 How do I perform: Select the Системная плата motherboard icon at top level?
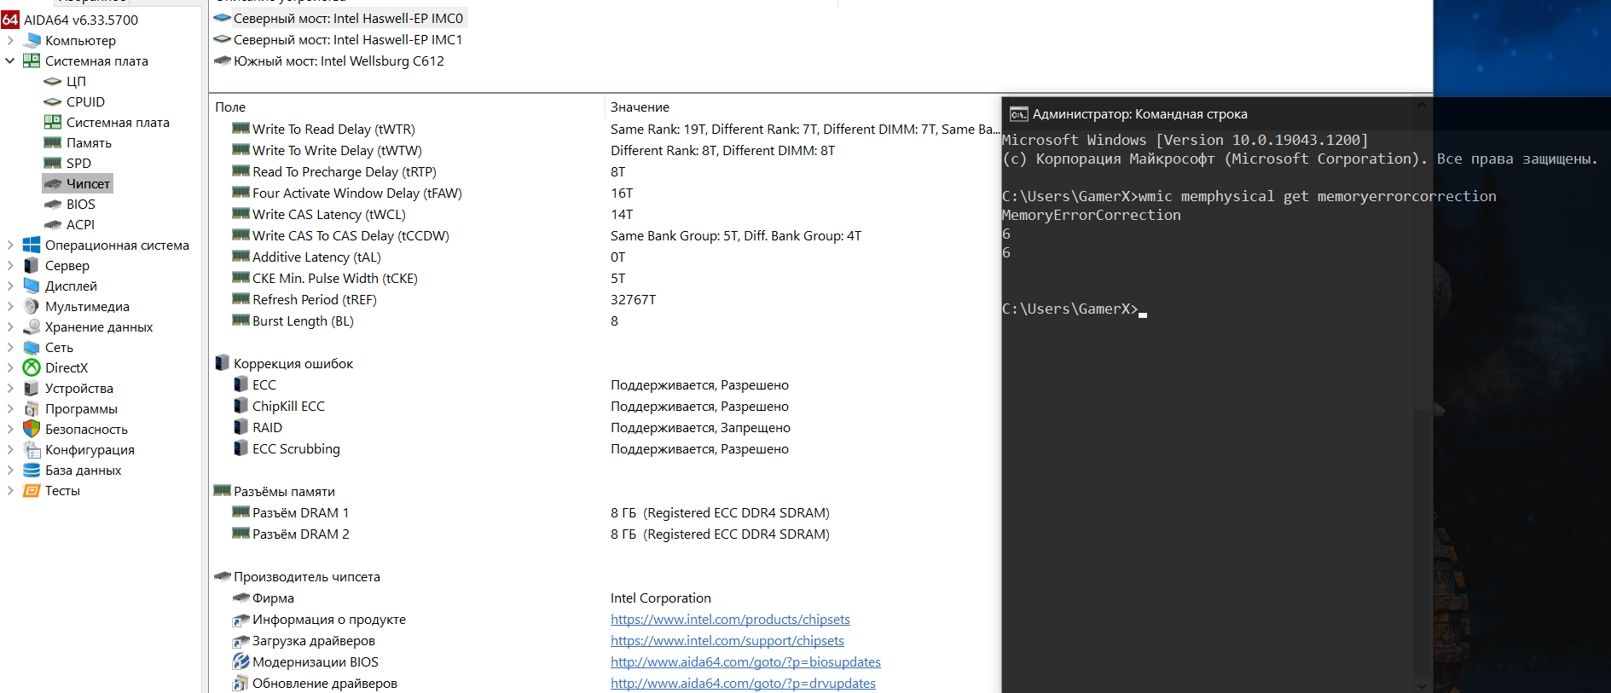32,61
